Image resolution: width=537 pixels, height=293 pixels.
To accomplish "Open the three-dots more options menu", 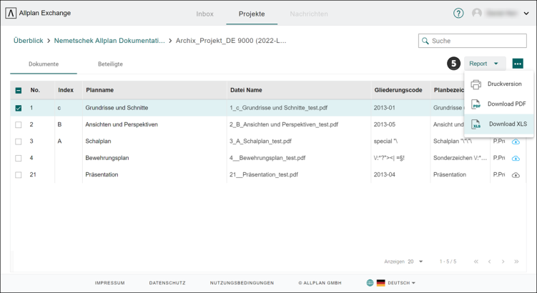I will (x=518, y=64).
